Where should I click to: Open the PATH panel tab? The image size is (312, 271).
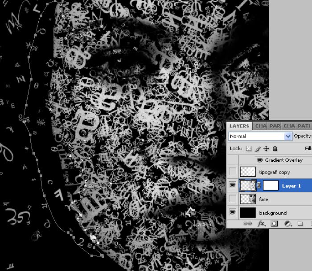pyautogui.click(x=304, y=126)
